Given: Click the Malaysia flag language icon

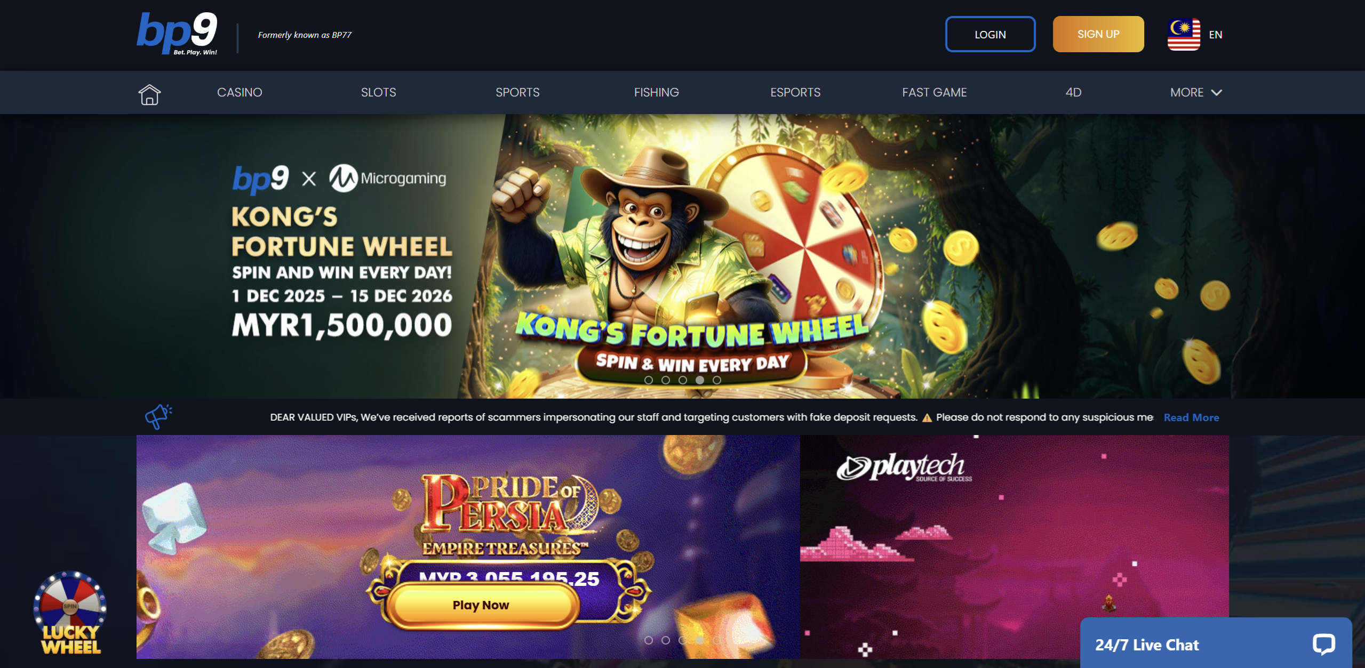Looking at the screenshot, I should coord(1184,35).
